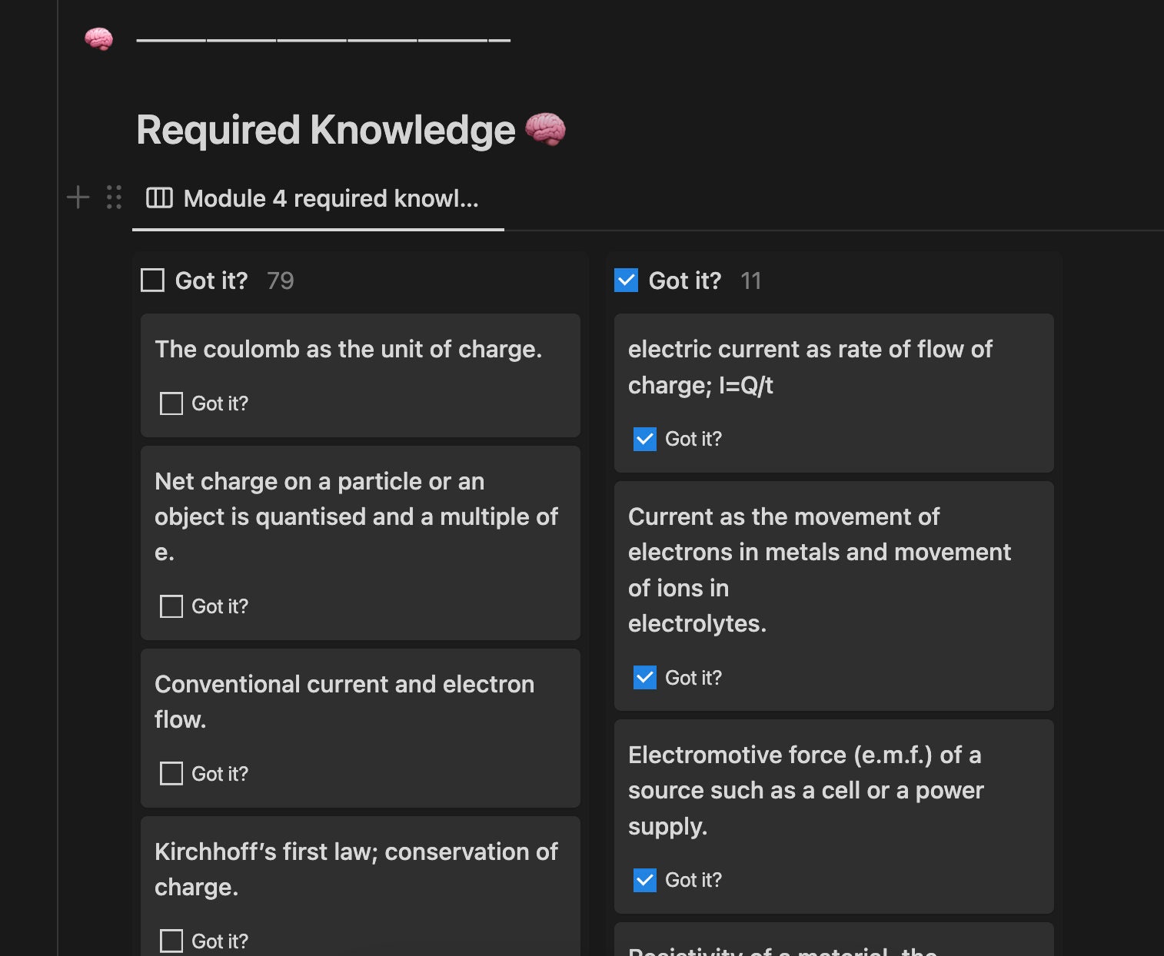Uncheck Got it? on electric current I=Q/t card

(644, 439)
